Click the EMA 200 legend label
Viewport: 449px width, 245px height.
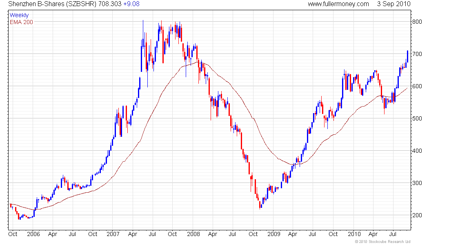pos(22,22)
